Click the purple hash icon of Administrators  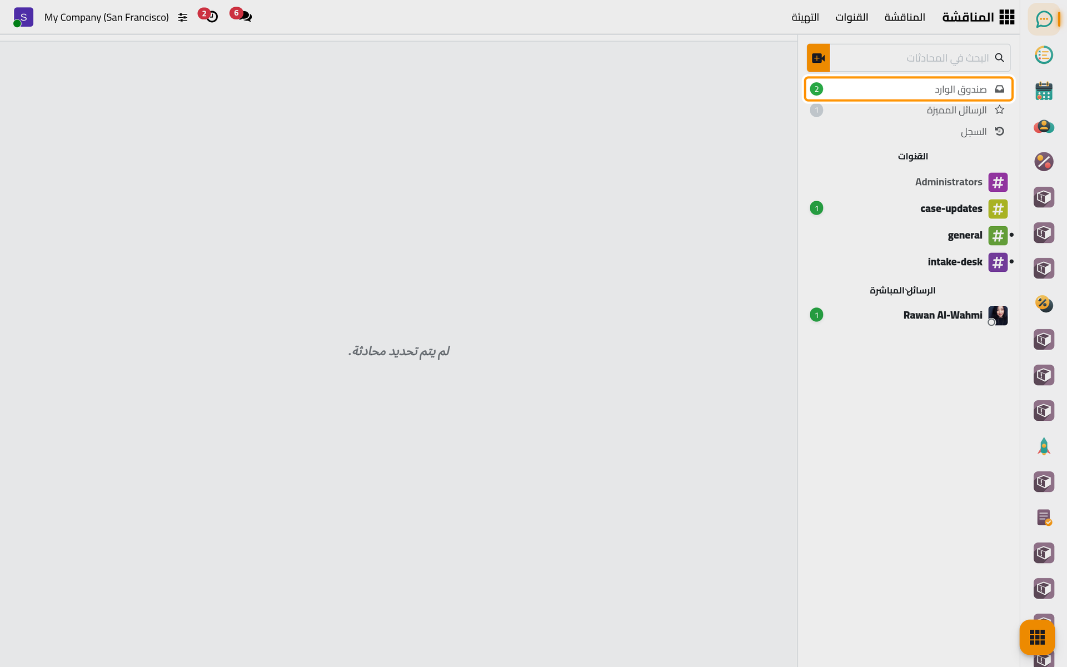[998, 182]
